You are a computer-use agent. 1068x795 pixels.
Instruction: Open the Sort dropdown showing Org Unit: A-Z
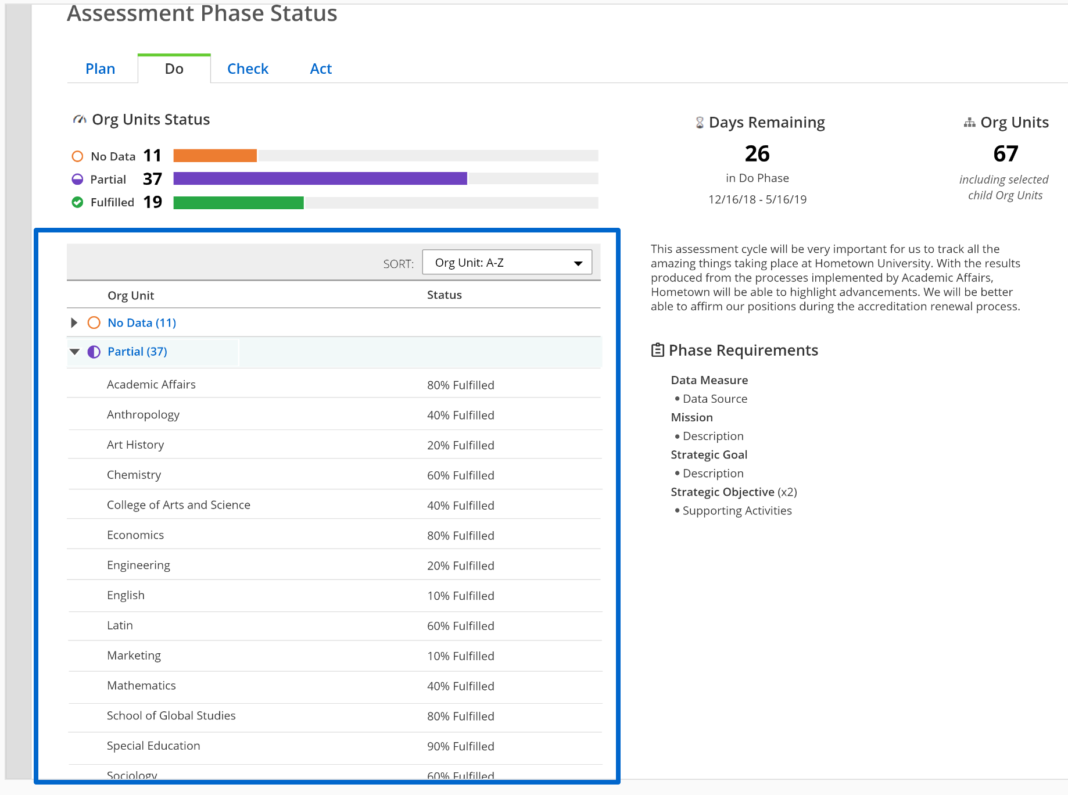click(507, 263)
